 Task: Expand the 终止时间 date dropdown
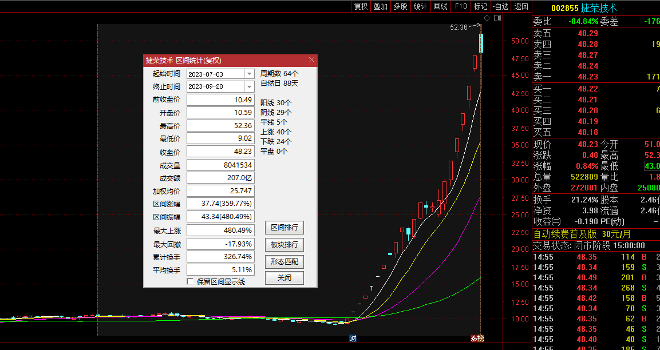click(249, 86)
